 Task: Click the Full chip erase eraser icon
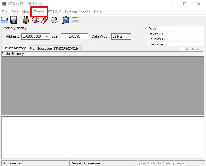pos(45,20)
